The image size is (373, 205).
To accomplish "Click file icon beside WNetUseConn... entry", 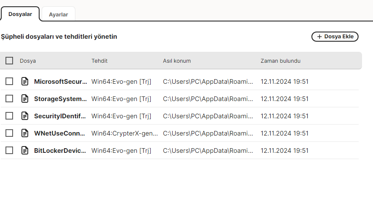I will (25, 133).
